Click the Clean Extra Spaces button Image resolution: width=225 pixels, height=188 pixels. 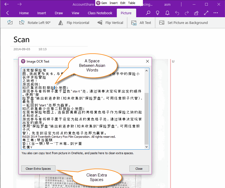pos(38,168)
